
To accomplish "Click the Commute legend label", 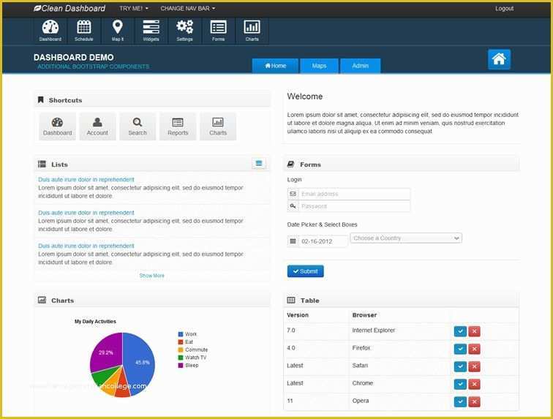I will click(197, 350).
